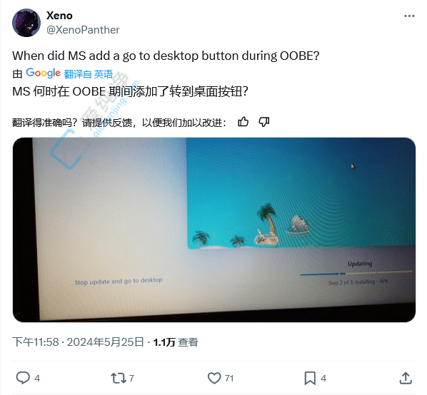Retweet this post

coord(119,378)
